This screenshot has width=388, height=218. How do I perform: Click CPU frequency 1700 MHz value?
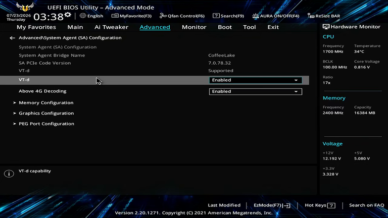coord(333,51)
